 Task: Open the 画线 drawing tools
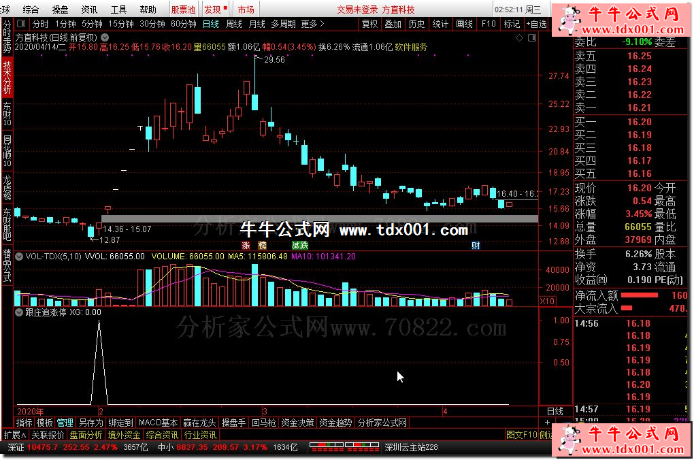point(464,24)
